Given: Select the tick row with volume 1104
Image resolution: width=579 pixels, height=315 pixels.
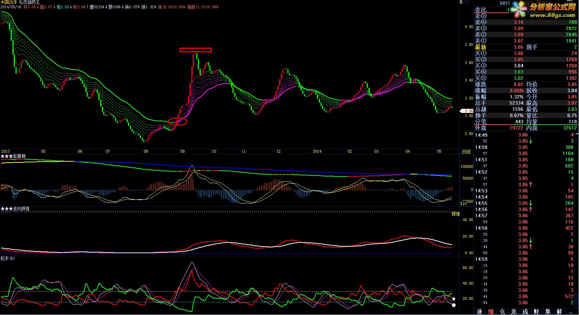Looking at the screenshot, I should tap(524, 153).
